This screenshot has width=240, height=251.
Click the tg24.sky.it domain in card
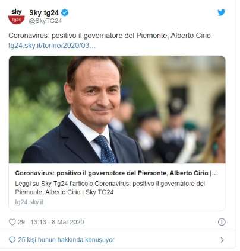coord(29,202)
